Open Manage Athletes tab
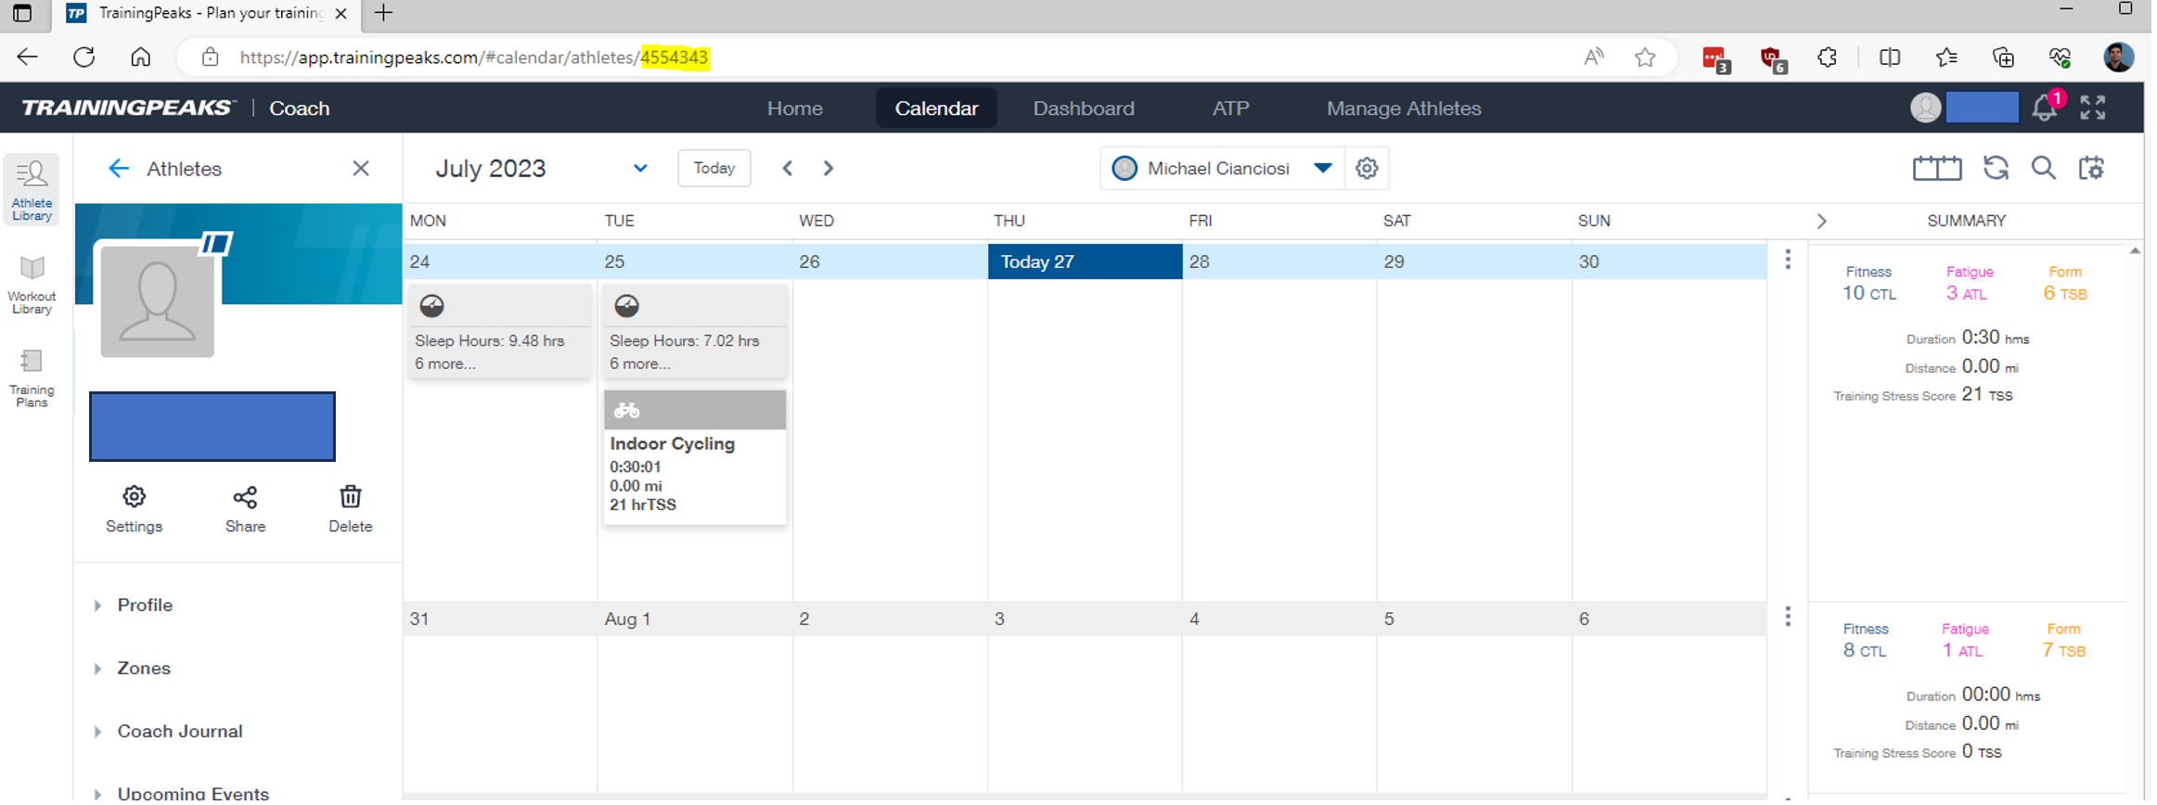Image resolution: width=2157 pixels, height=805 pixels. pyautogui.click(x=1404, y=109)
